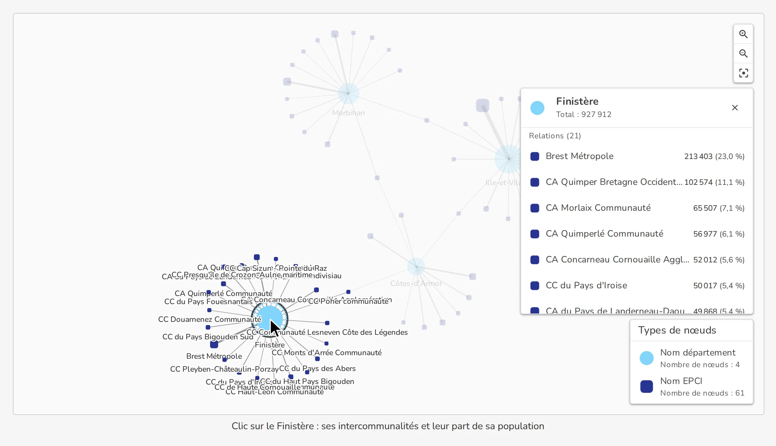
Task: Click the zoom in magnifier icon
Action: 743,34
